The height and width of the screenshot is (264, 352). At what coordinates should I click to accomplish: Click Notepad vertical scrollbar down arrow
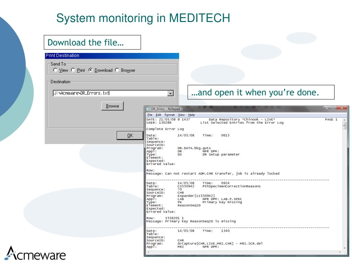pyautogui.click(x=344, y=248)
